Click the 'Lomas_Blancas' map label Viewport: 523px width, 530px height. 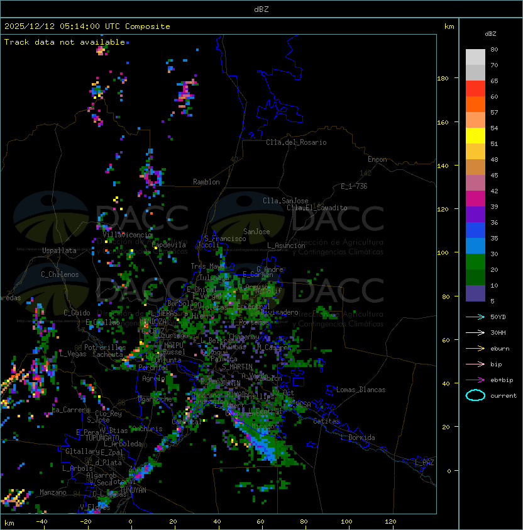361,390
